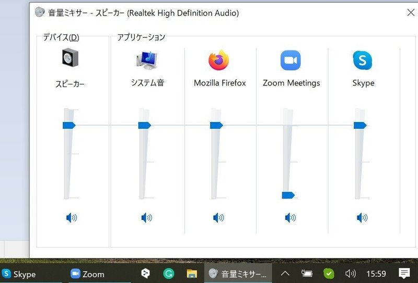Open the Speaker device icon properties

pyautogui.click(x=70, y=57)
